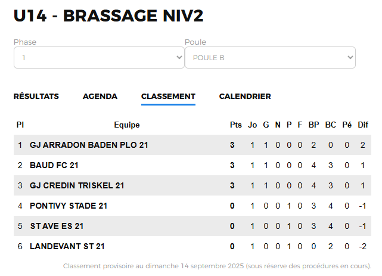Switch to the RÉSULTATS tab
This screenshot has width=382, height=276.
36,97
